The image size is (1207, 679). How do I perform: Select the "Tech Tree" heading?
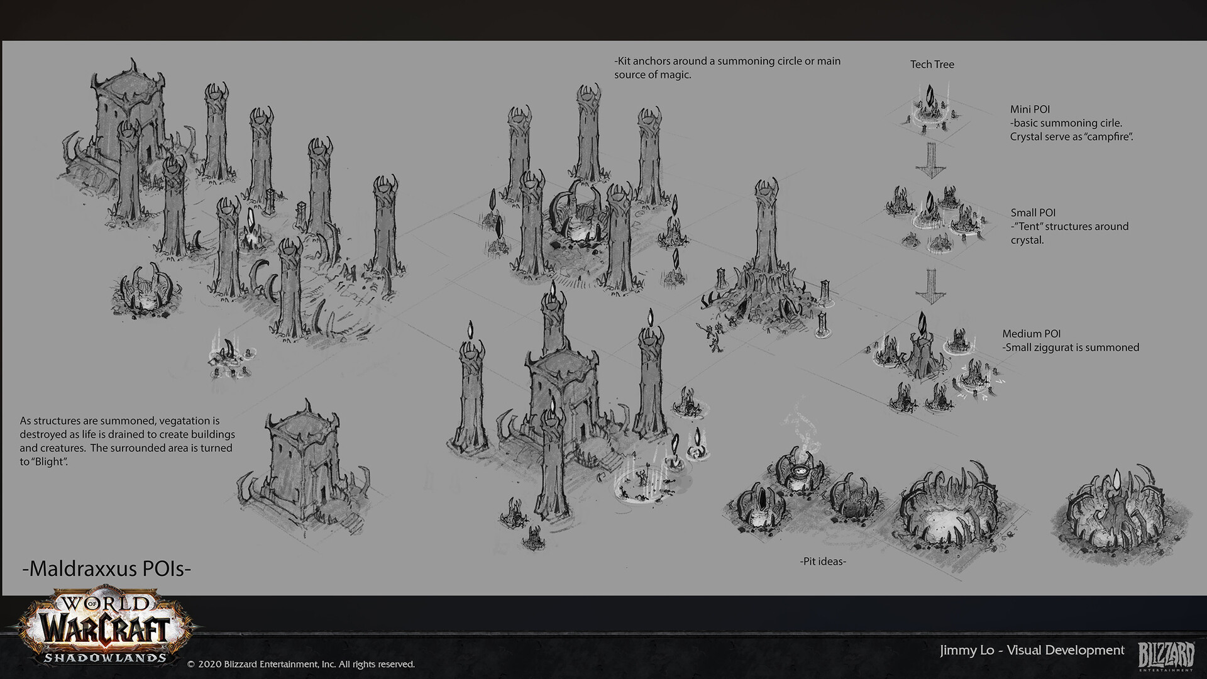click(932, 64)
